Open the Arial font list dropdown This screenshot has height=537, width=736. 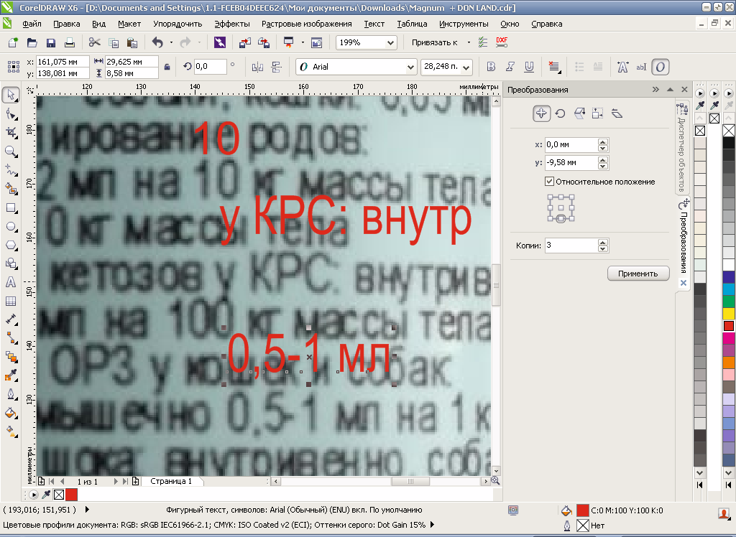(410, 67)
